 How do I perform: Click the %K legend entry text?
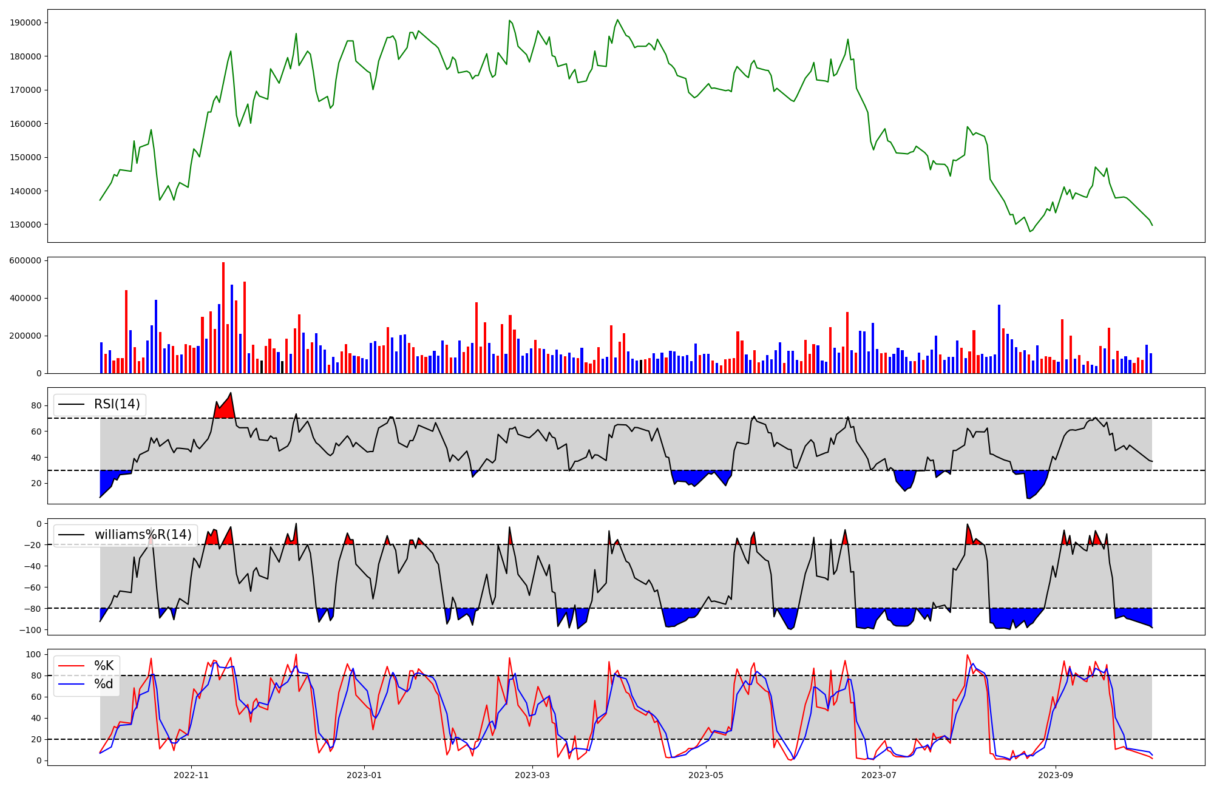(104, 666)
